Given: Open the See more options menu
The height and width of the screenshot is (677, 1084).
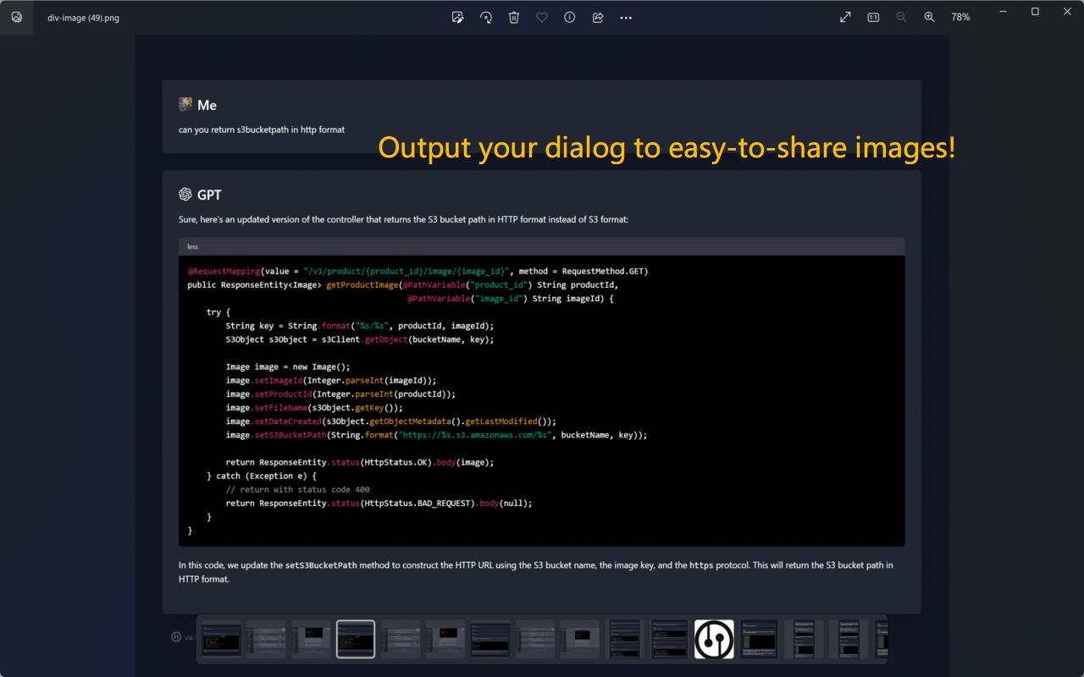Looking at the screenshot, I should 626,17.
